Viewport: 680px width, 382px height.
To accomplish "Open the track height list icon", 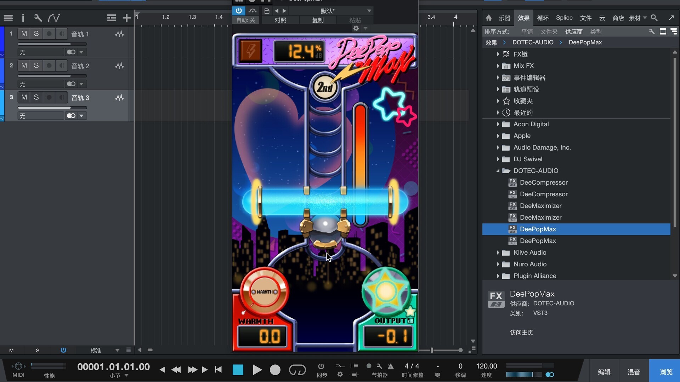I will point(112,18).
